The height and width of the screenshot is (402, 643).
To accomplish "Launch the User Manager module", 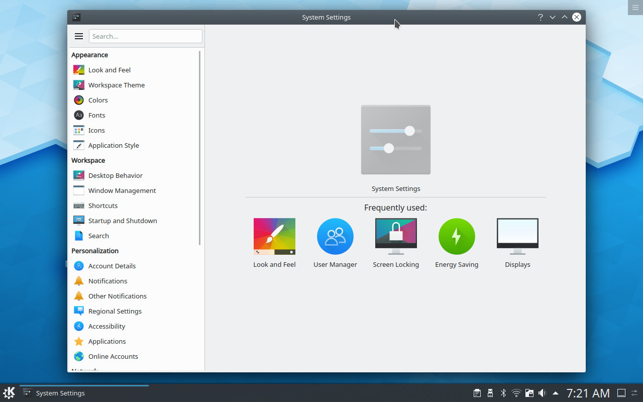I will pyautogui.click(x=335, y=236).
